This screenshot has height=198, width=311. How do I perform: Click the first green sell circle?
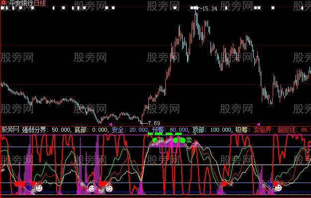click(x=155, y=140)
